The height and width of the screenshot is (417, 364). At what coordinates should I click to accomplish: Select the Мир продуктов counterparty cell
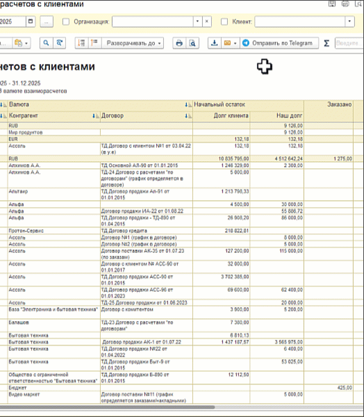point(54,133)
